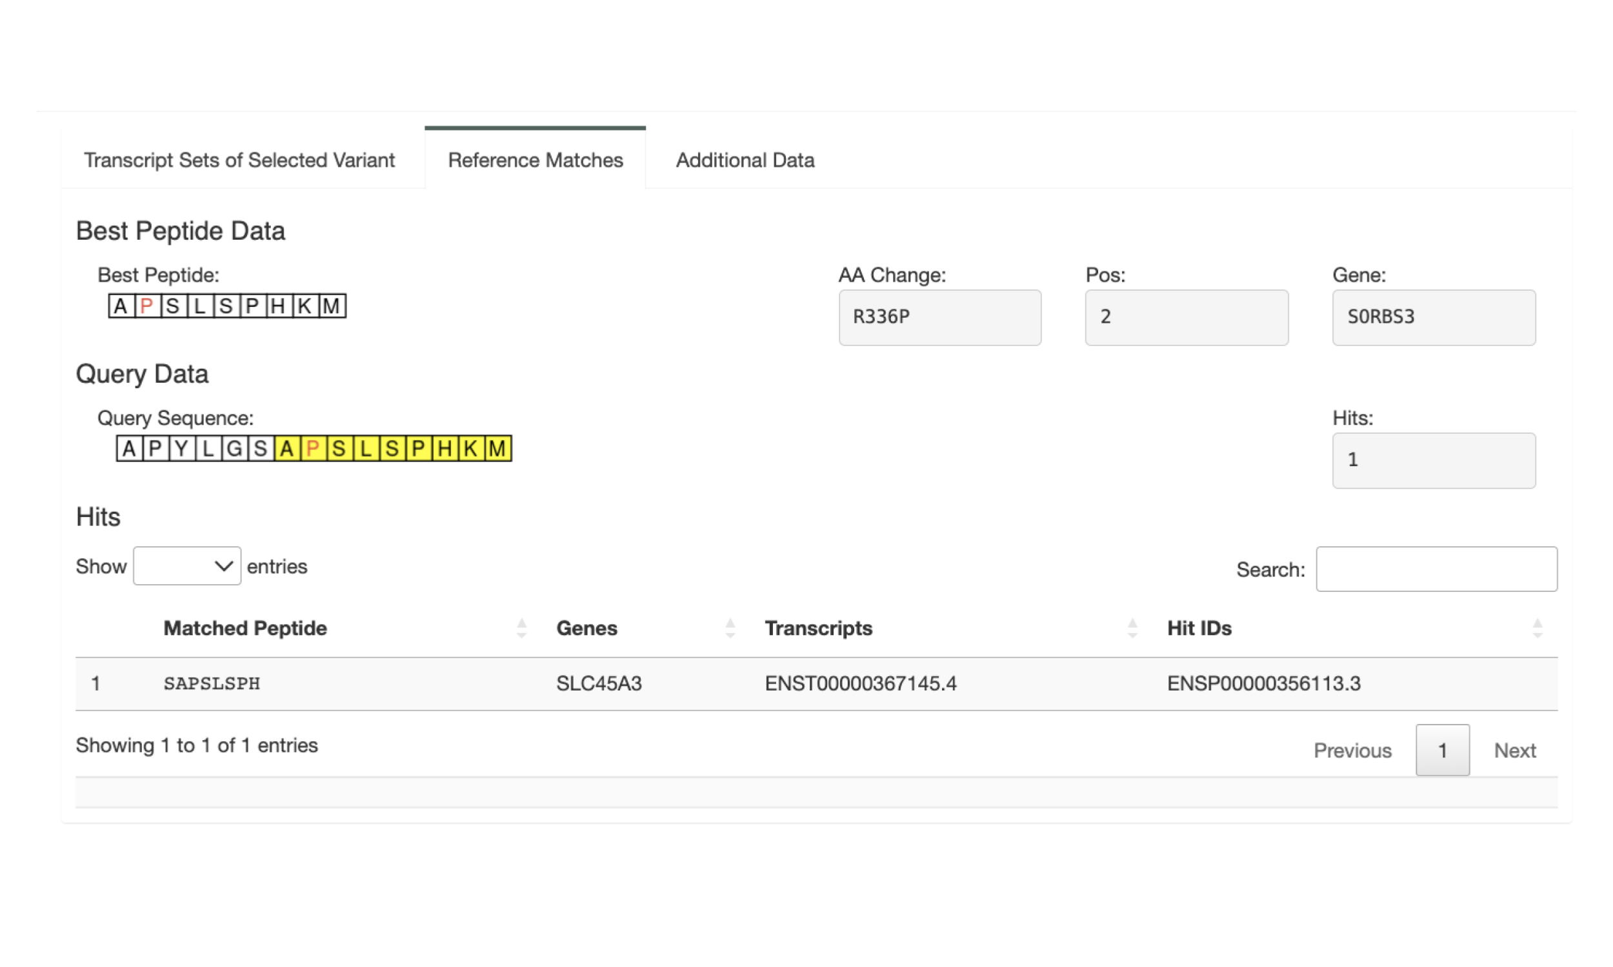Screen dimensions: 1613x967
Task: Click the page 1 button in pagination
Action: point(1443,749)
